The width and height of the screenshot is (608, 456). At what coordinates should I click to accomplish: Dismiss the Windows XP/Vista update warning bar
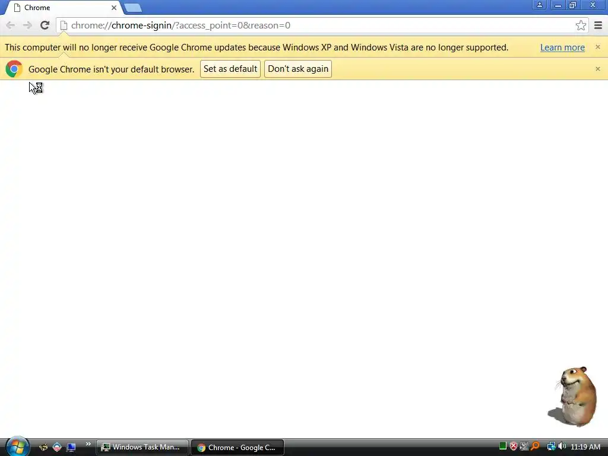click(597, 47)
